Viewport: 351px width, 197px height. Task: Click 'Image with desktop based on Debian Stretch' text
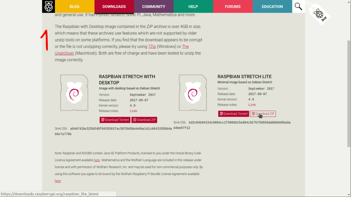[x=130, y=88]
